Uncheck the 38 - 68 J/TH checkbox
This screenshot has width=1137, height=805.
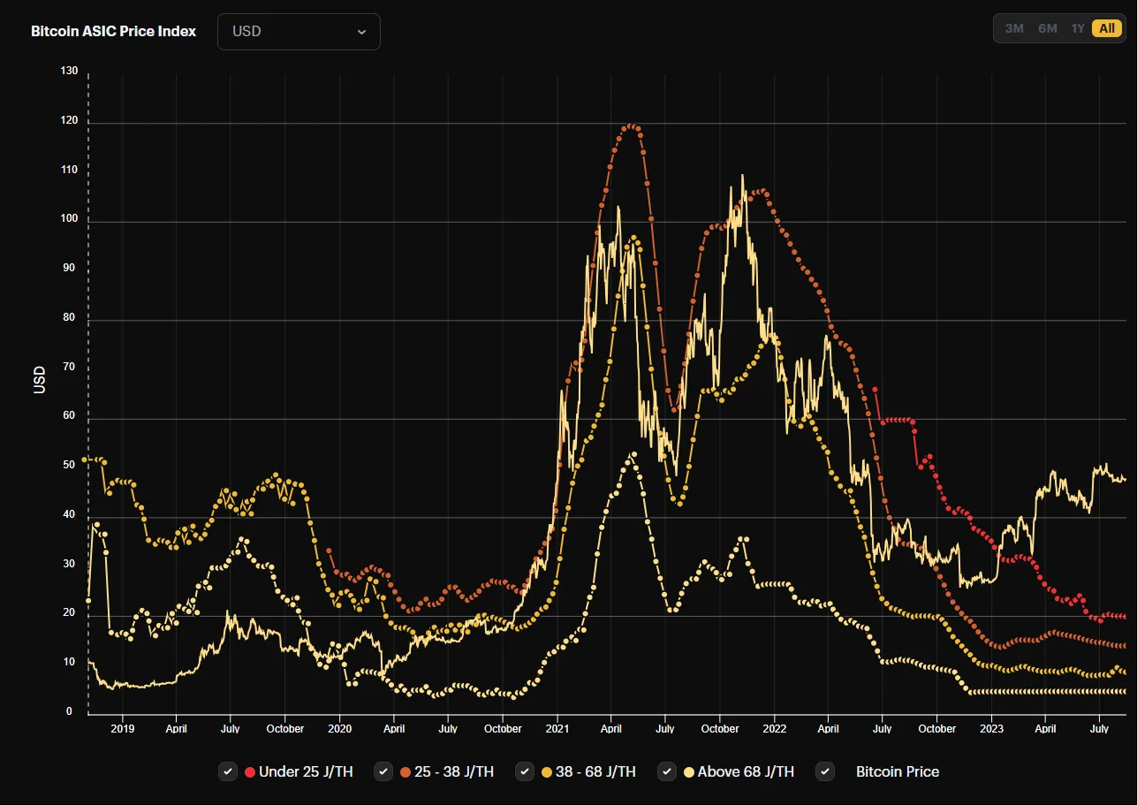(x=525, y=771)
